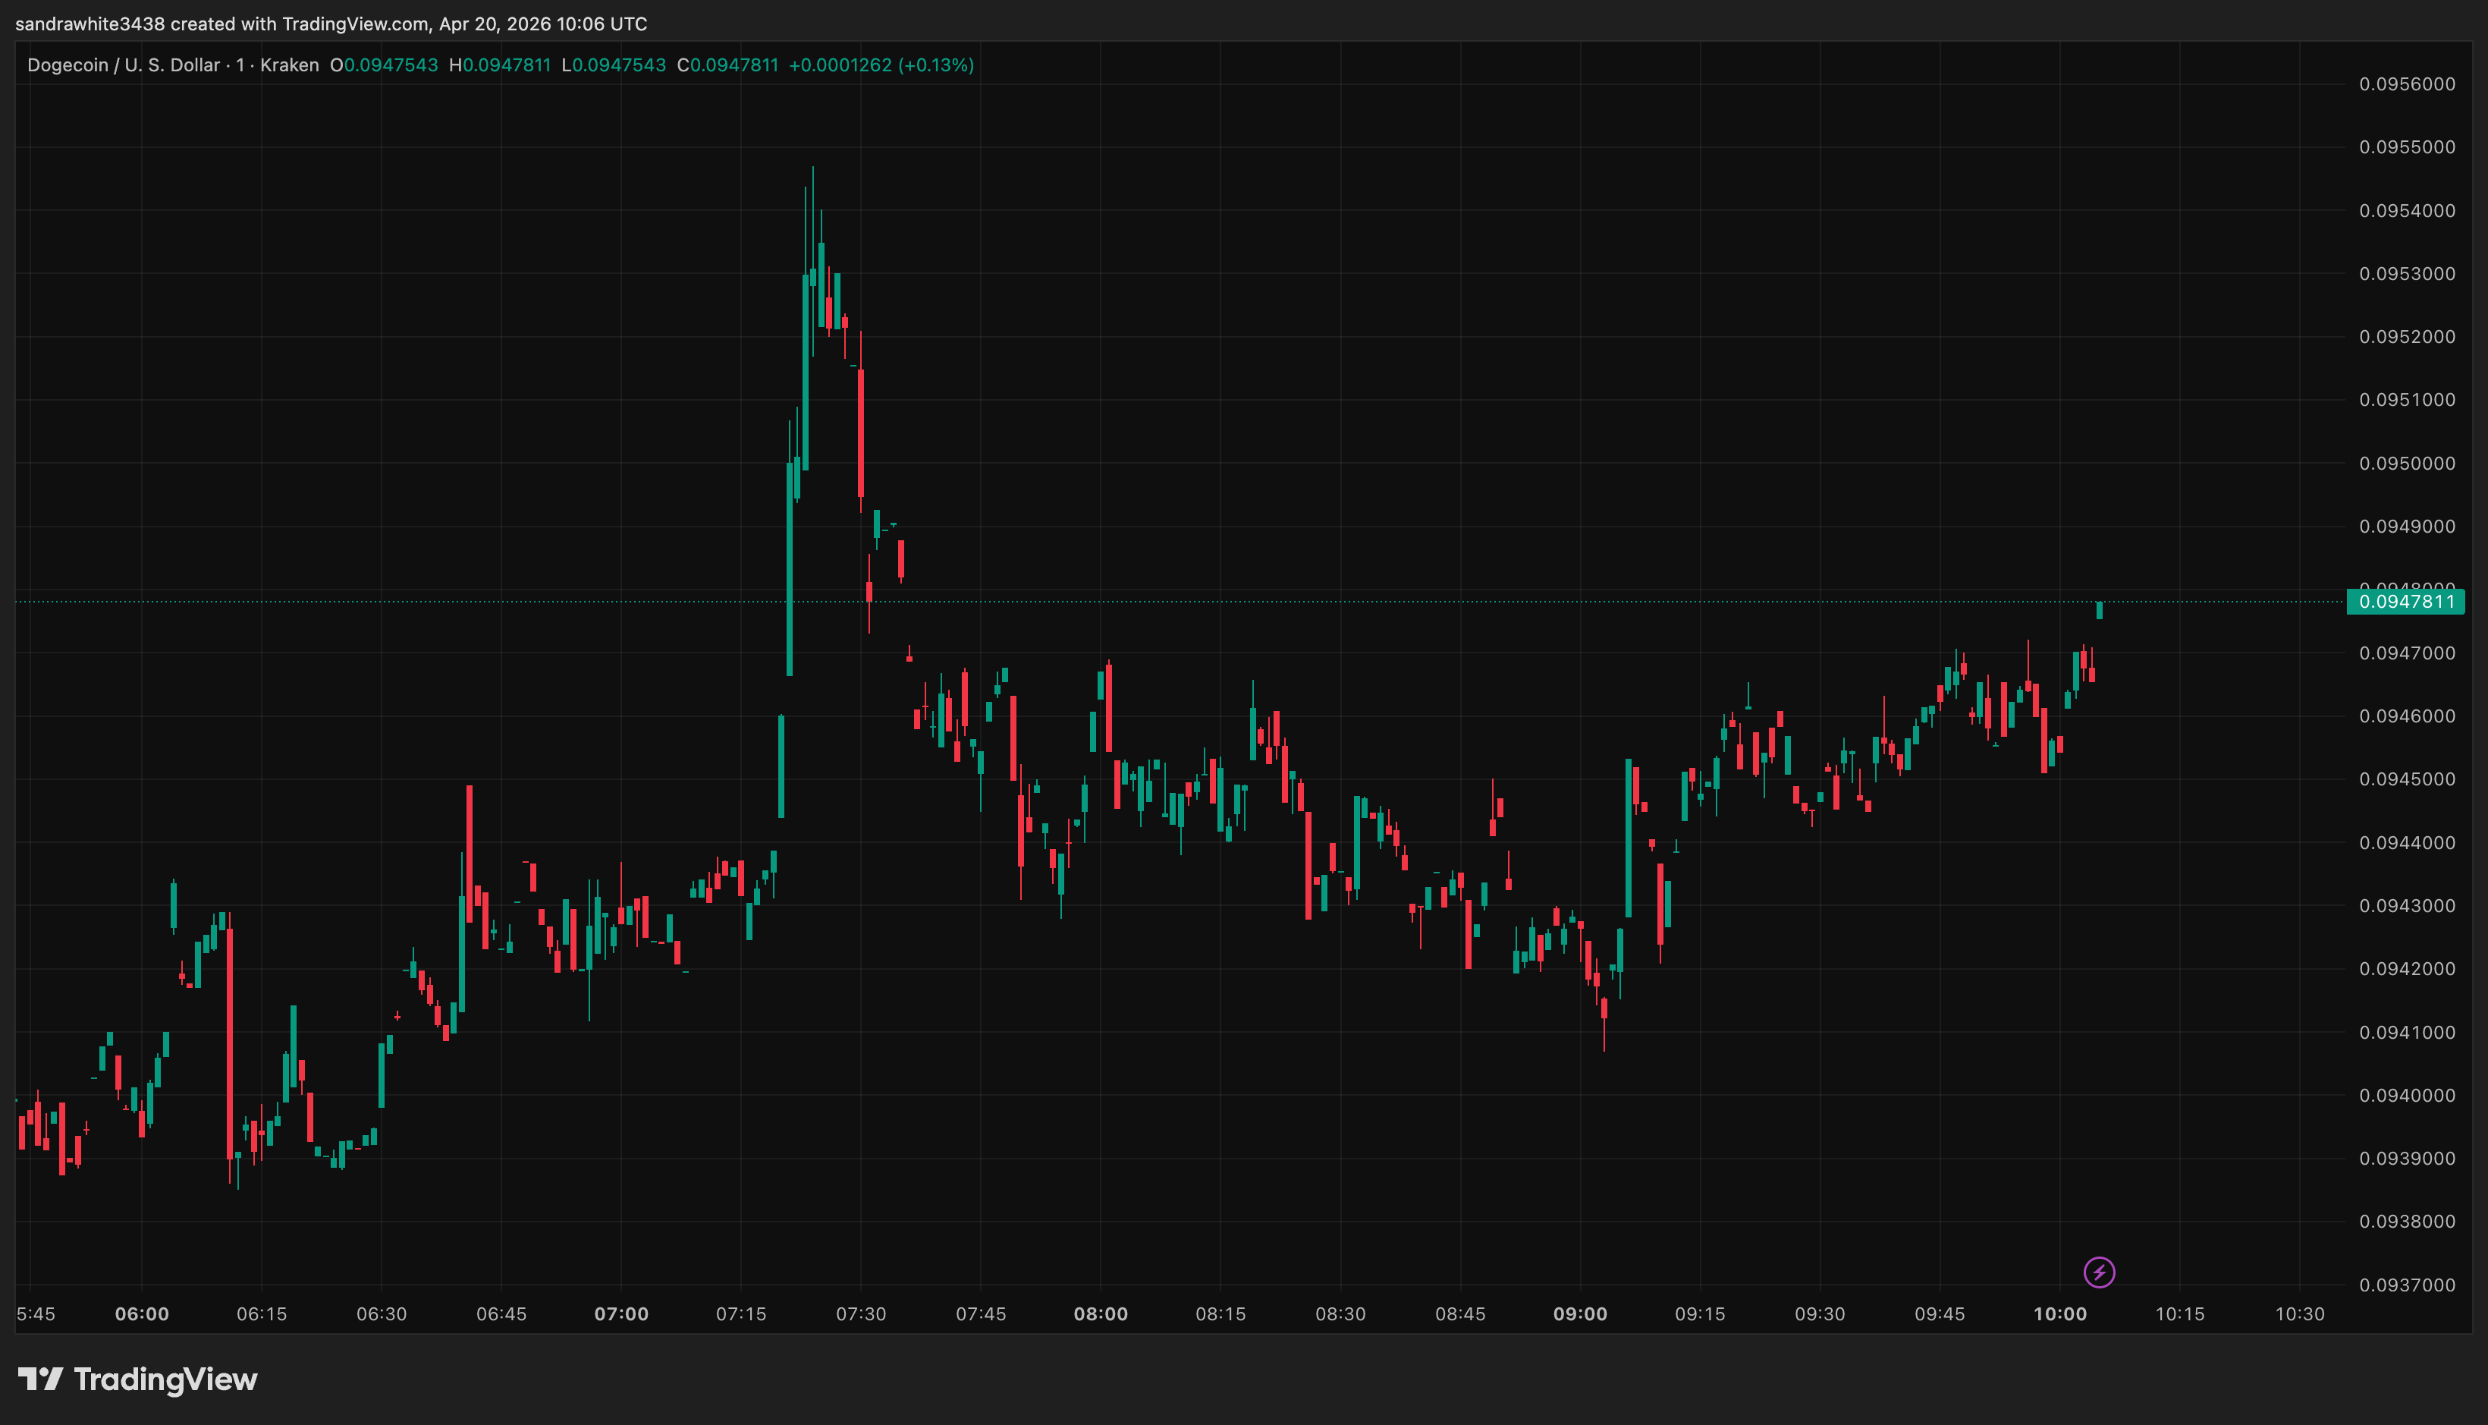
Task: Click the 09:45 time axis label
Action: click(1940, 1314)
